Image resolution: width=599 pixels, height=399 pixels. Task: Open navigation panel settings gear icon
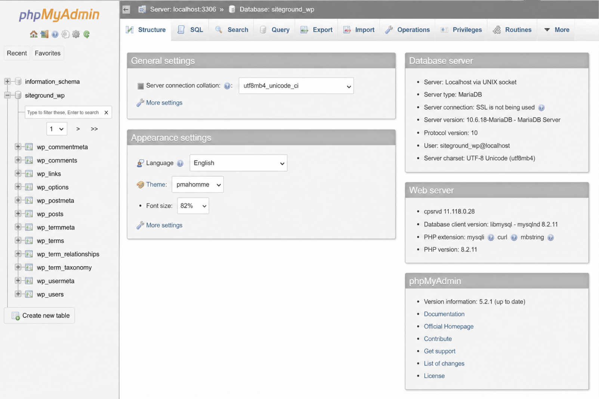[x=76, y=34]
